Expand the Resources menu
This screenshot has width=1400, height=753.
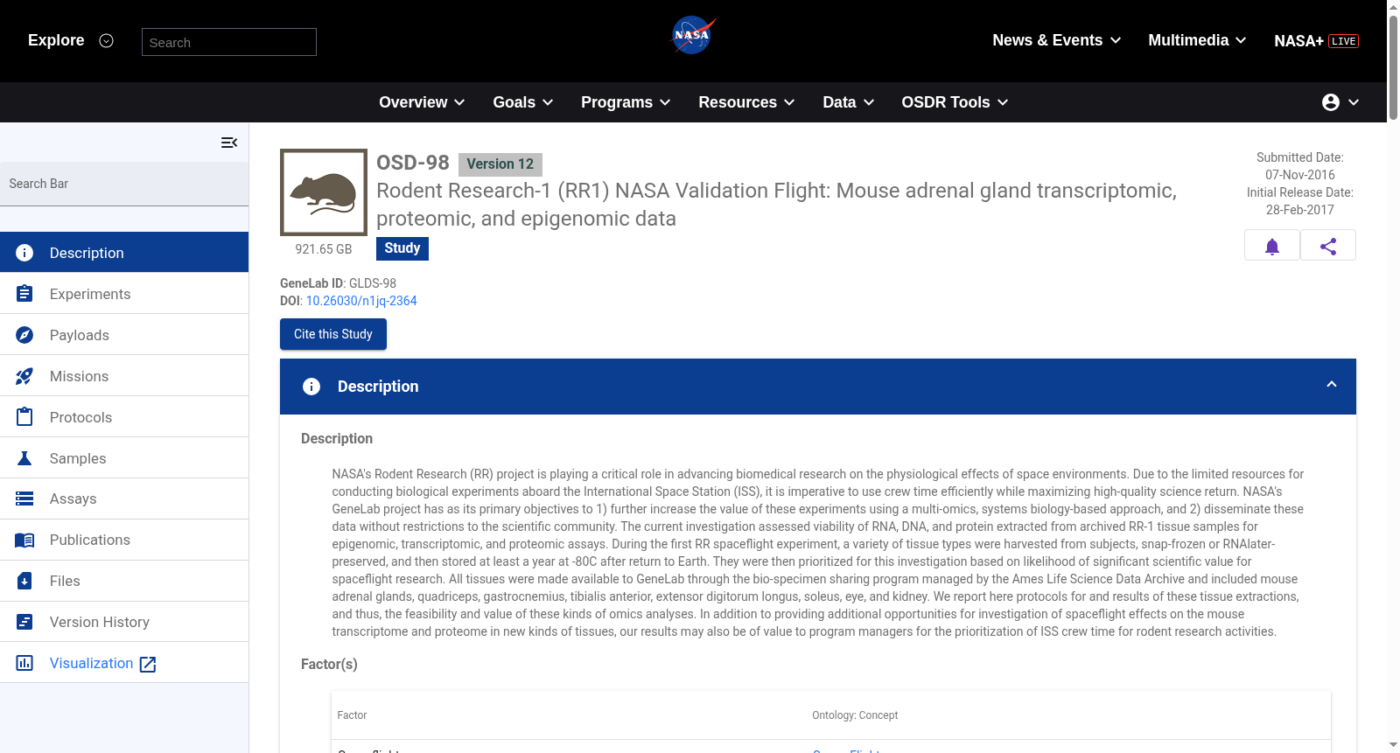coord(746,102)
